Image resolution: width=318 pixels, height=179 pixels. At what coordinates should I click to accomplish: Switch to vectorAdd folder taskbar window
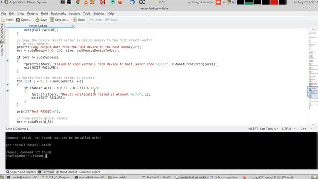pos(117,177)
